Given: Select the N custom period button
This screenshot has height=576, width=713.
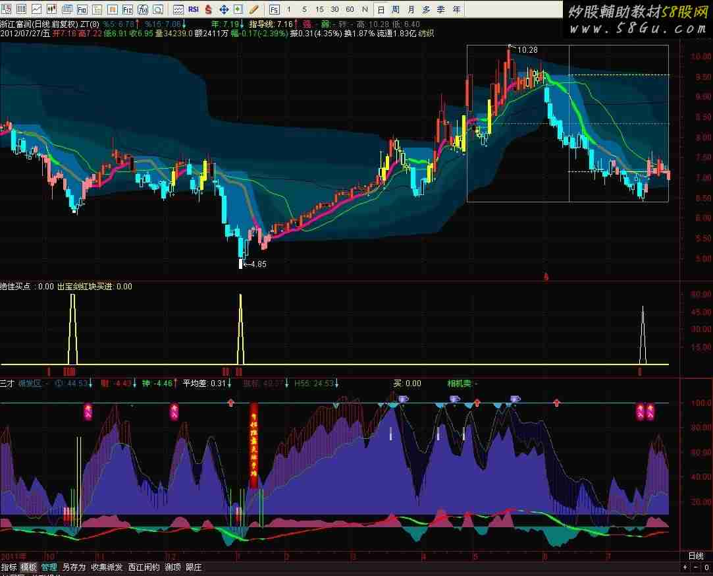Looking at the screenshot, I should tap(365, 9).
